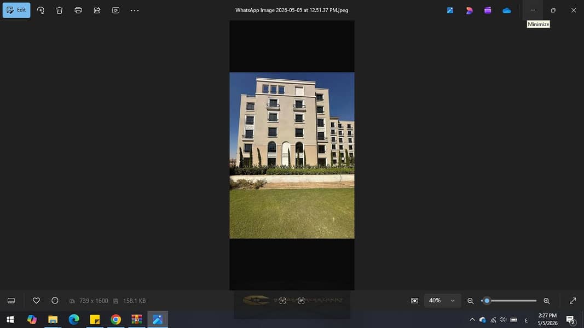
Task: Check the battery tray icon
Action: pos(513,319)
